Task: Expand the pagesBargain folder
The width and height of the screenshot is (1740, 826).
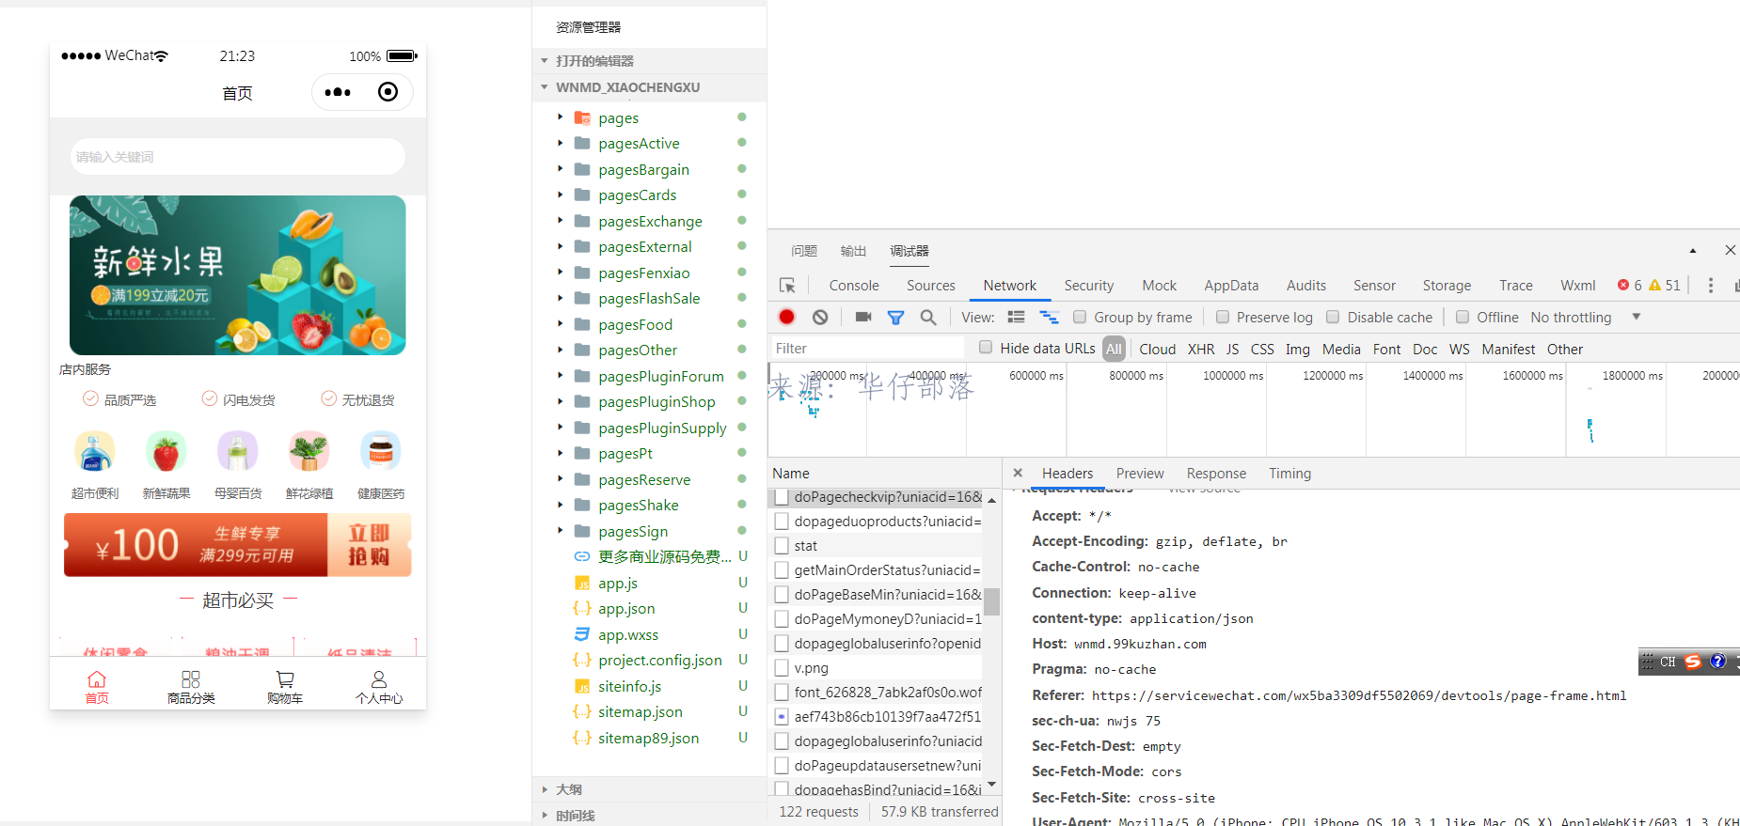Action: pyautogui.click(x=560, y=169)
